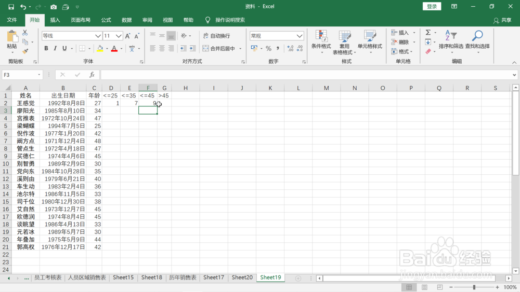Screen dimensions: 520x292
Task: Open 单元格样式 cell styles
Action: point(370,43)
